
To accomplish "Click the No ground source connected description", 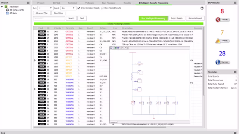I will pos(157,32).
